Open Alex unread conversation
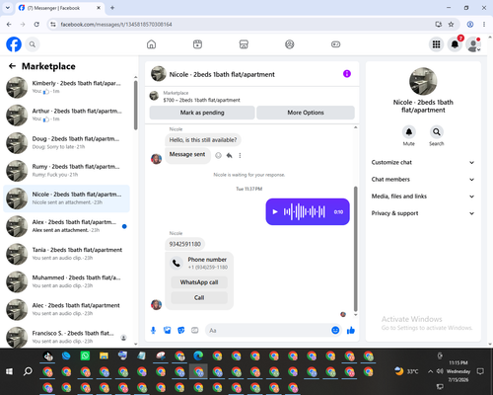The height and width of the screenshot is (395, 493). pos(66,226)
